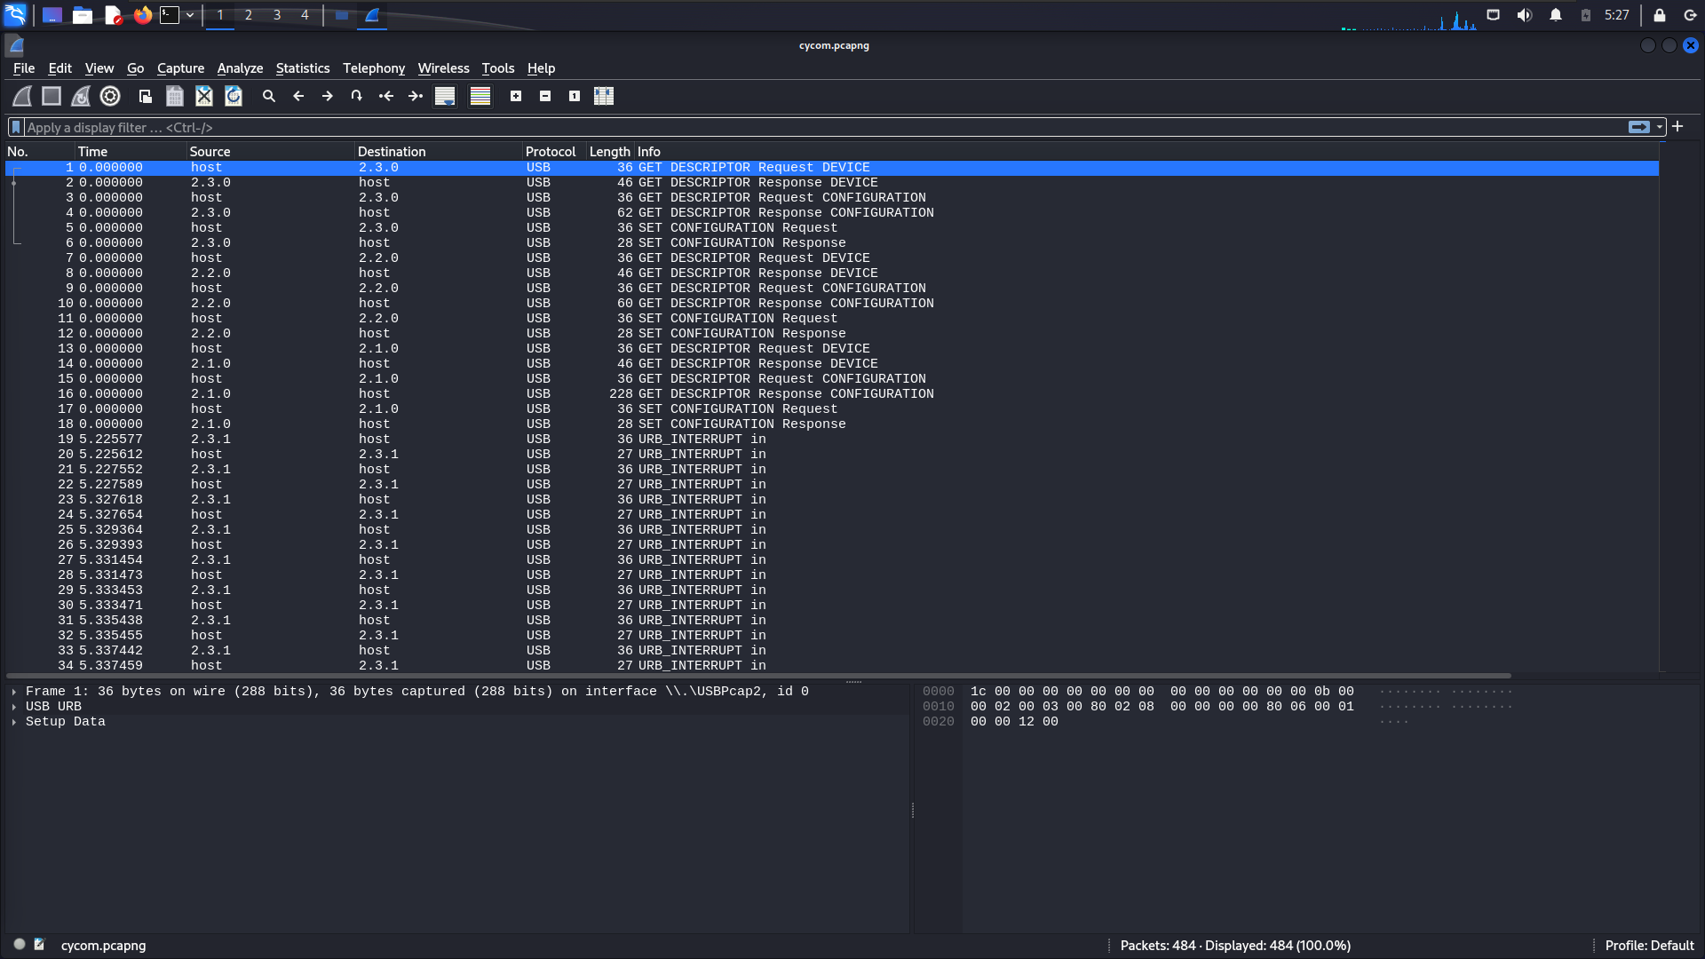Image resolution: width=1705 pixels, height=959 pixels.
Task: Click the zoom in icon
Action: pos(516,96)
